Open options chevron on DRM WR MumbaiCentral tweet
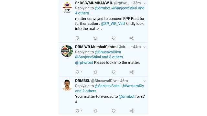207x116 pixels. (x=145, y=47)
